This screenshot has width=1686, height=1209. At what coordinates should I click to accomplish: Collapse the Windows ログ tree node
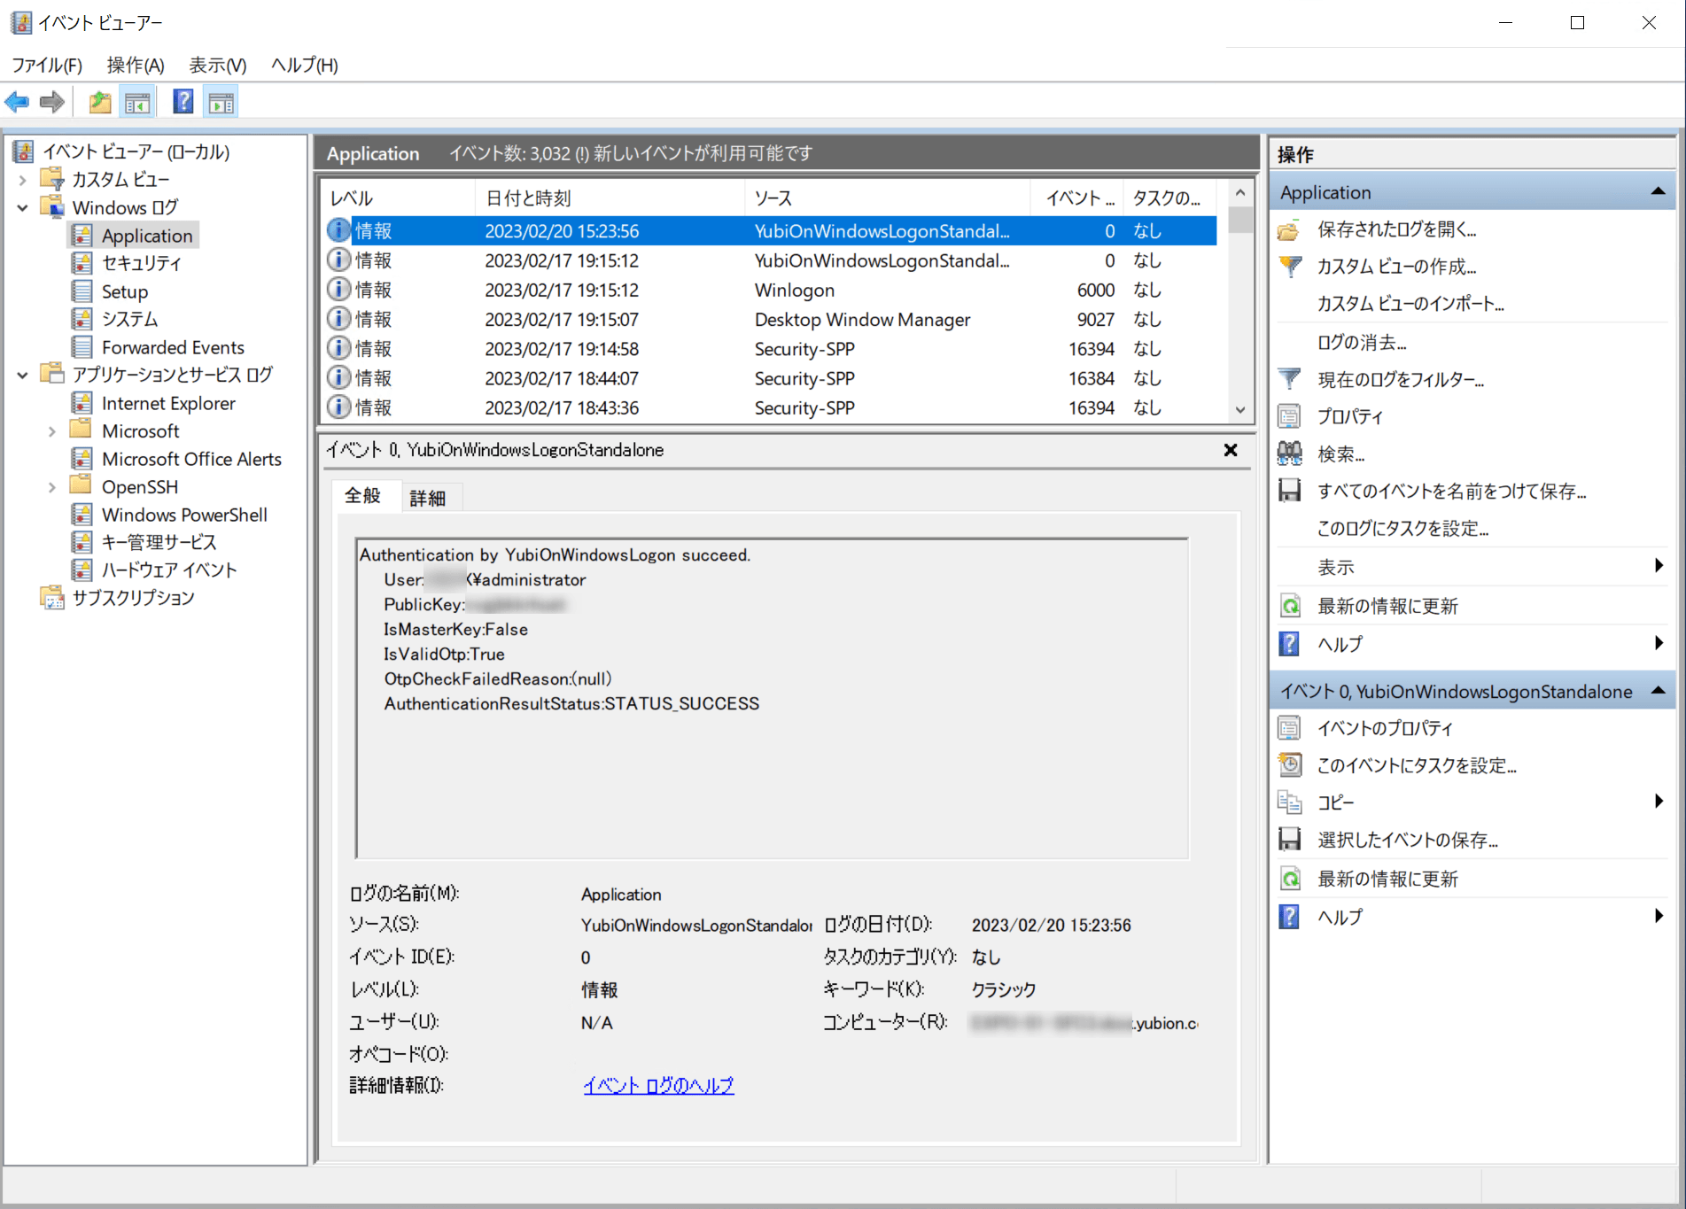click(22, 208)
